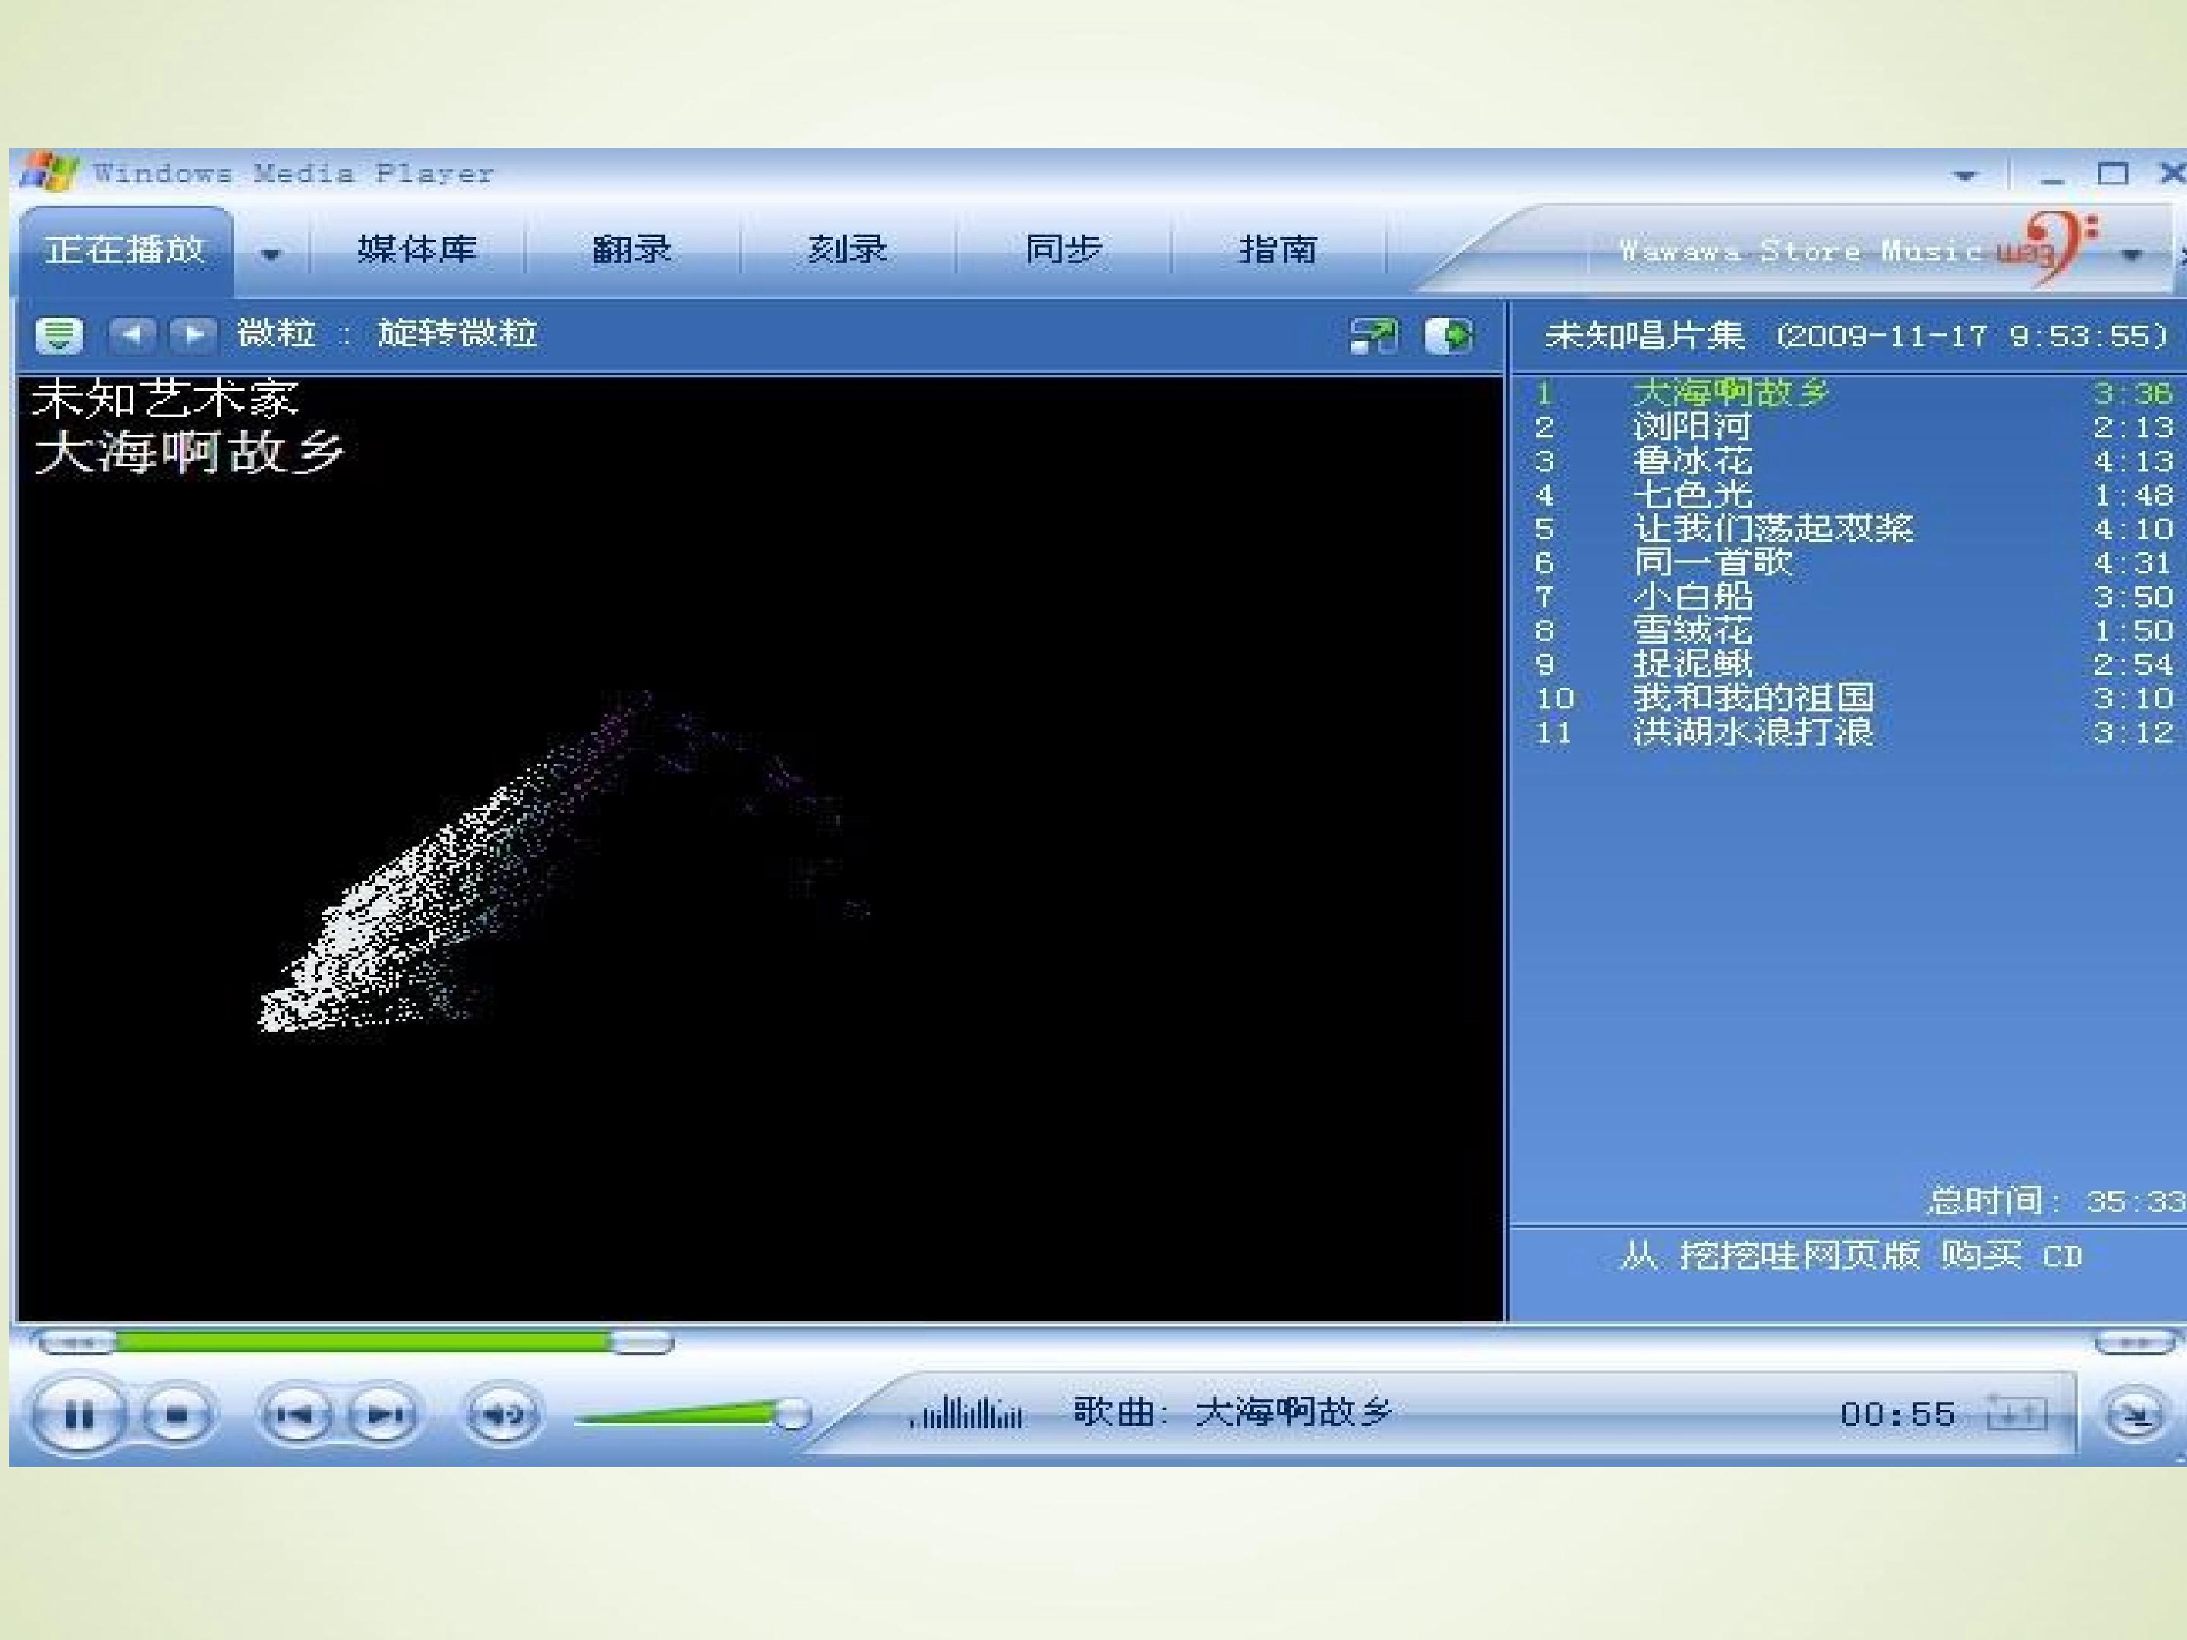Image resolution: width=2187 pixels, height=1640 pixels.
Task: Click the volume slider handle
Action: [x=791, y=1415]
